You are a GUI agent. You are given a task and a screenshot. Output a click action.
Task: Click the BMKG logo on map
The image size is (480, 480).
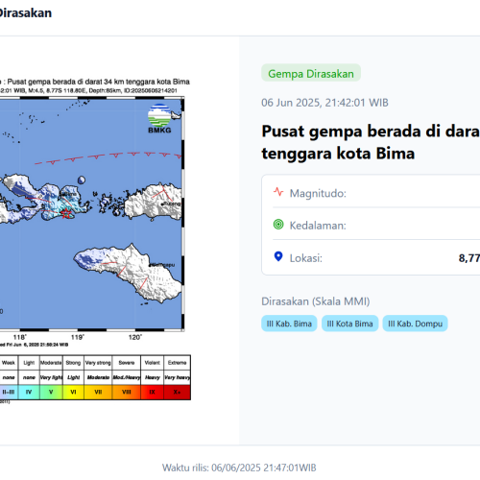point(159,119)
